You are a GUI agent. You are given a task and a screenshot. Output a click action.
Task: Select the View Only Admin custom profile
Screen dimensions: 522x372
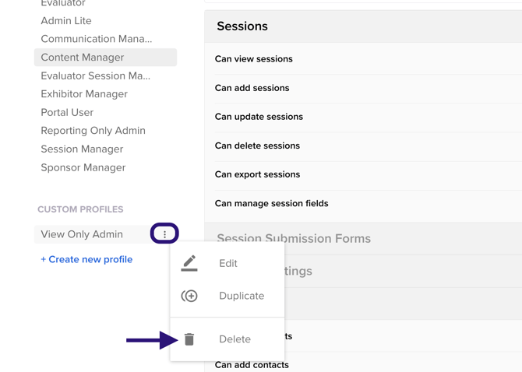(x=82, y=234)
